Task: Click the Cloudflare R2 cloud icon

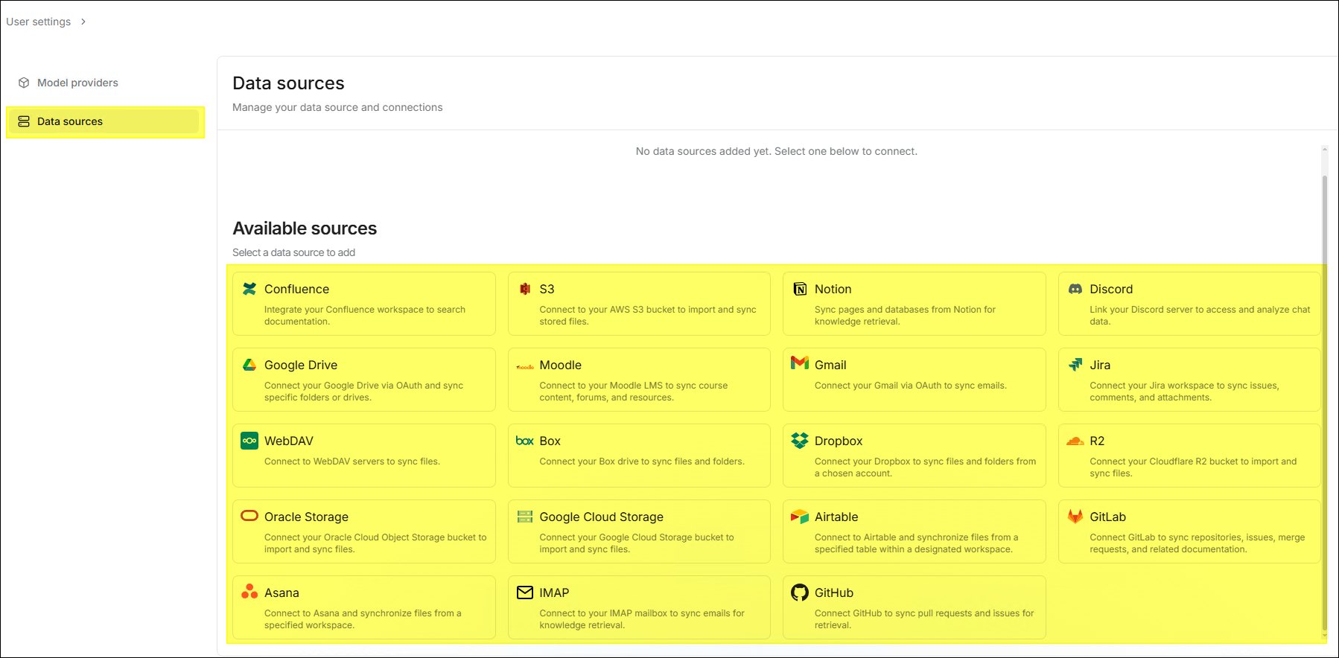Action: 1075,441
